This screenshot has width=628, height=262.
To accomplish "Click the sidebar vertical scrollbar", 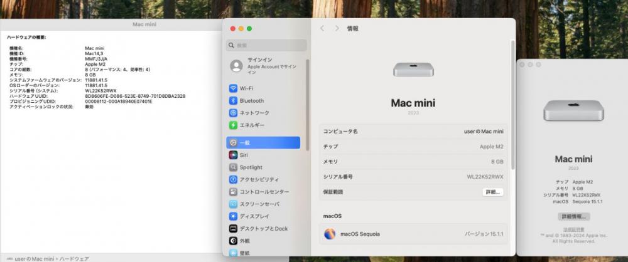I will (x=307, y=105).
